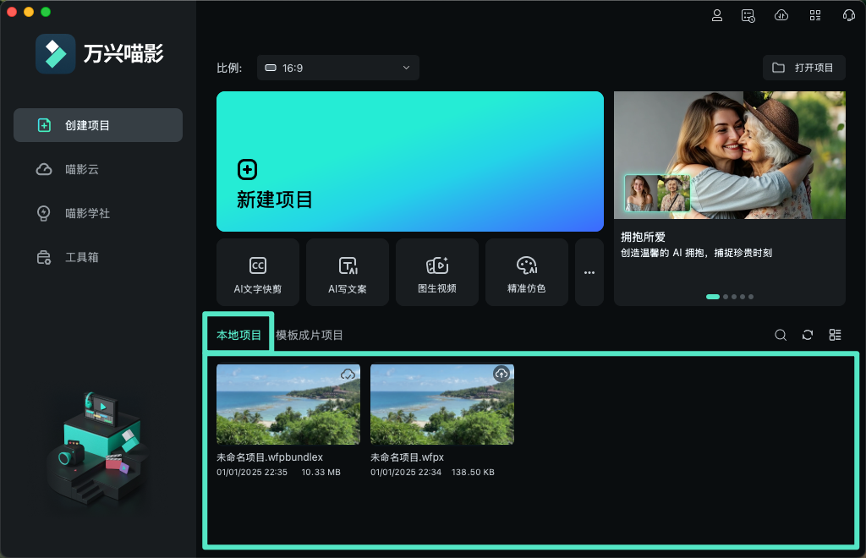This screenshot has height=558, width=866.
Task: Open customer support via headset icon
Action: (x=848, y=14)
